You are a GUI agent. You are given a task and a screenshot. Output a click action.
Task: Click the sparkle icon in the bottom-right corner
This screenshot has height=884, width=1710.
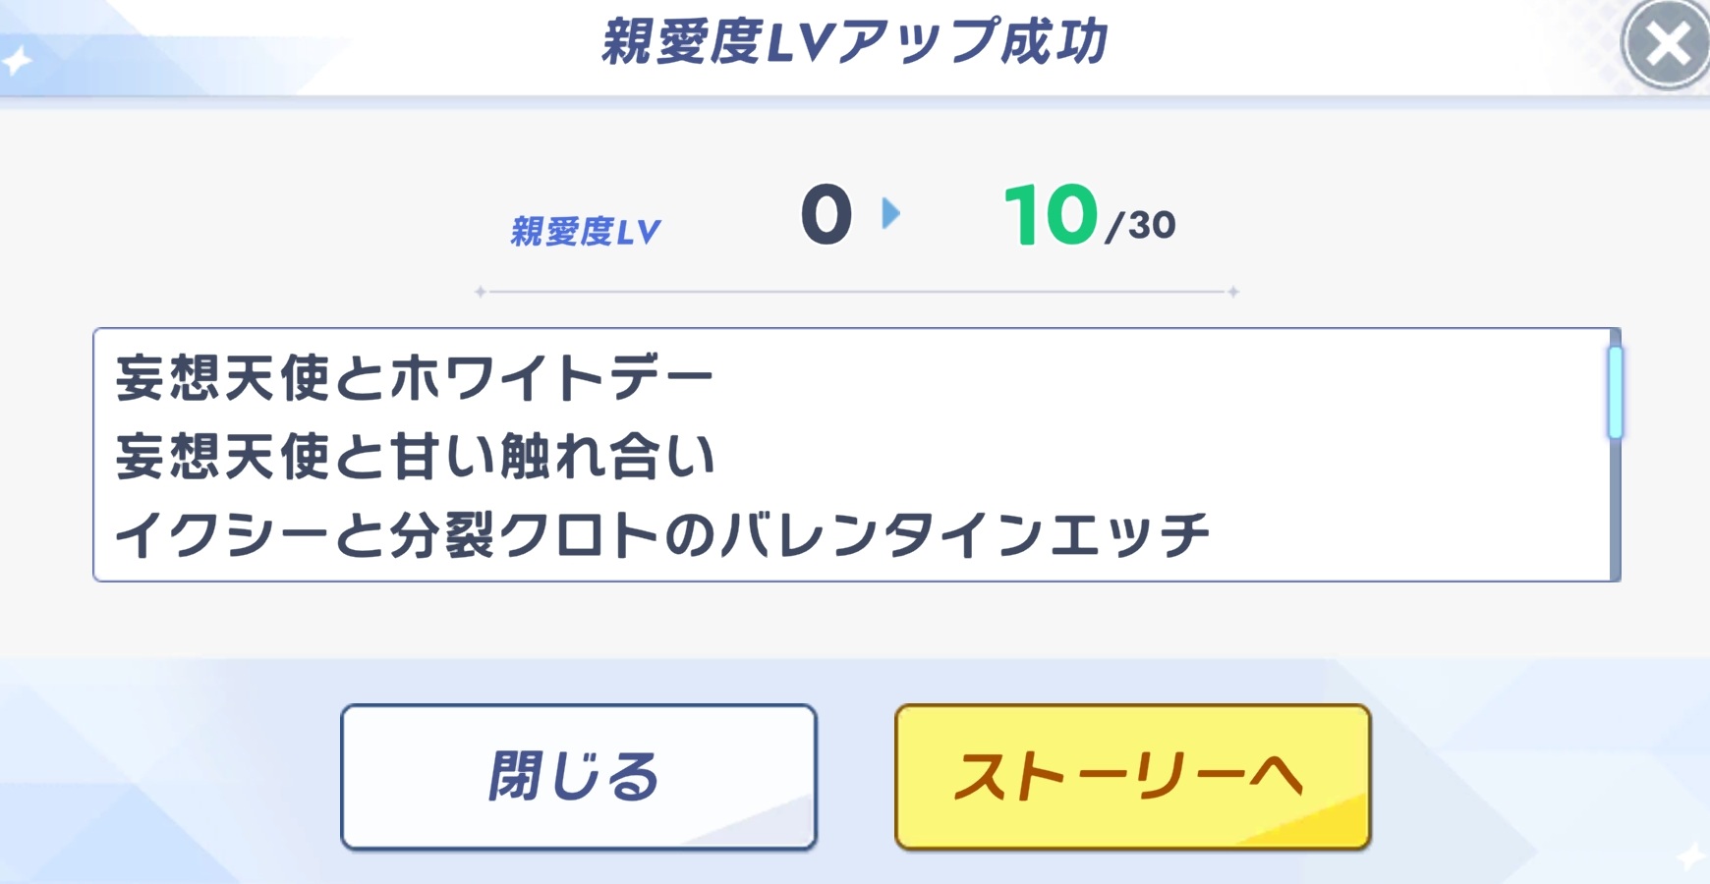coord(1691,856)
